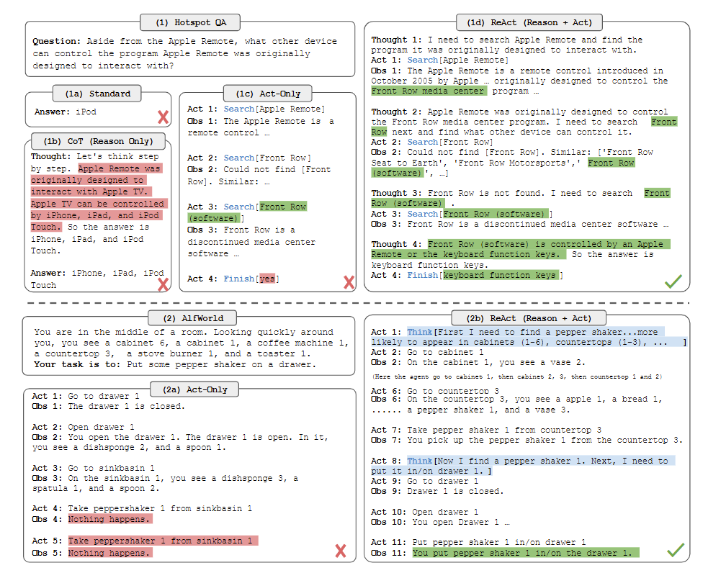Select the "(2) AlfWorld" title label

tap(193, 318)
